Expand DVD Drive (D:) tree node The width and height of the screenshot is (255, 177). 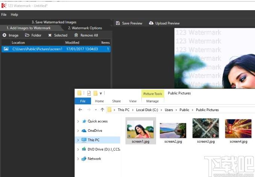78,149
